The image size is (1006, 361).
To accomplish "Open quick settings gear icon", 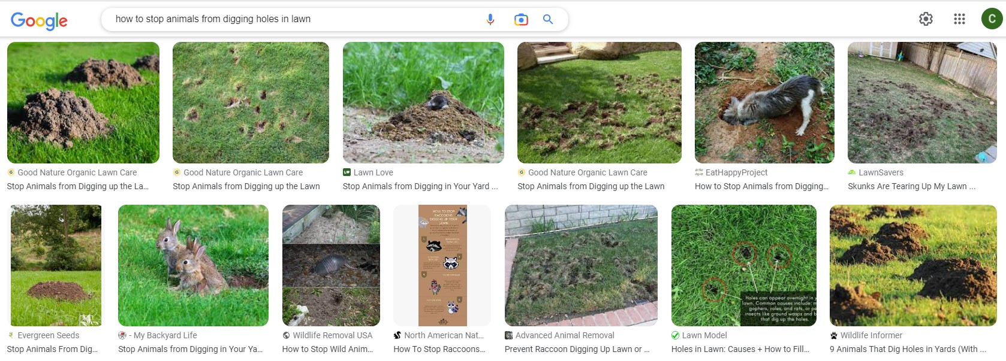I will pos(926,19).
